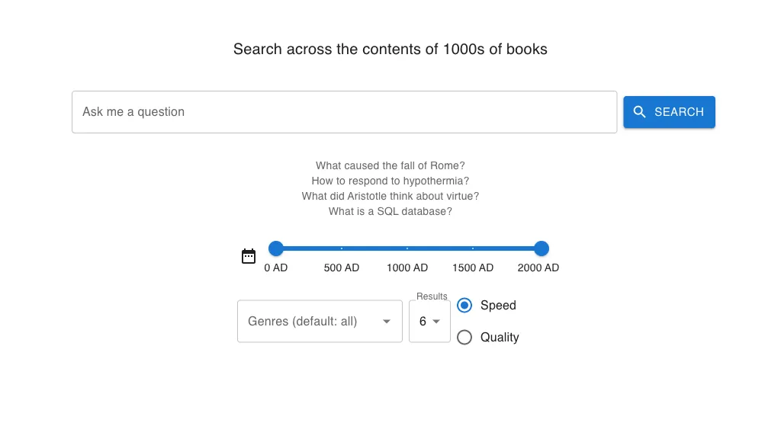Focus the "Ask me a question" input field
The height and width of the screenshot is (439, 781).
pos(344,112)
